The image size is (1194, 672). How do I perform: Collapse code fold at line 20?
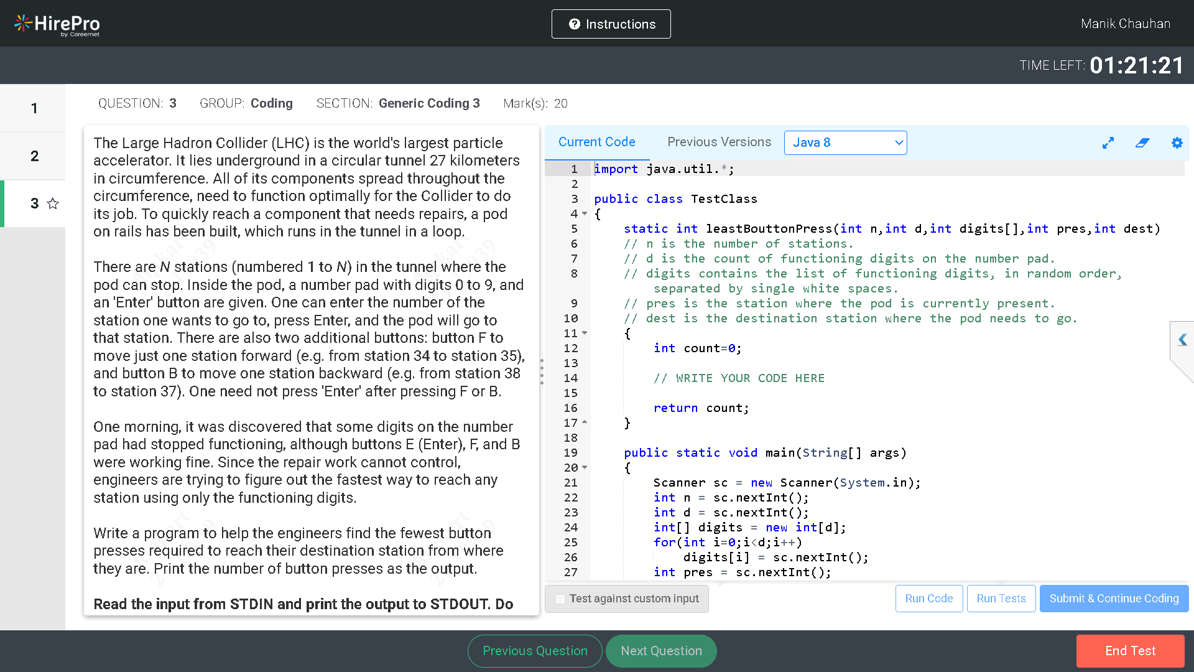[x=585, y=468]
